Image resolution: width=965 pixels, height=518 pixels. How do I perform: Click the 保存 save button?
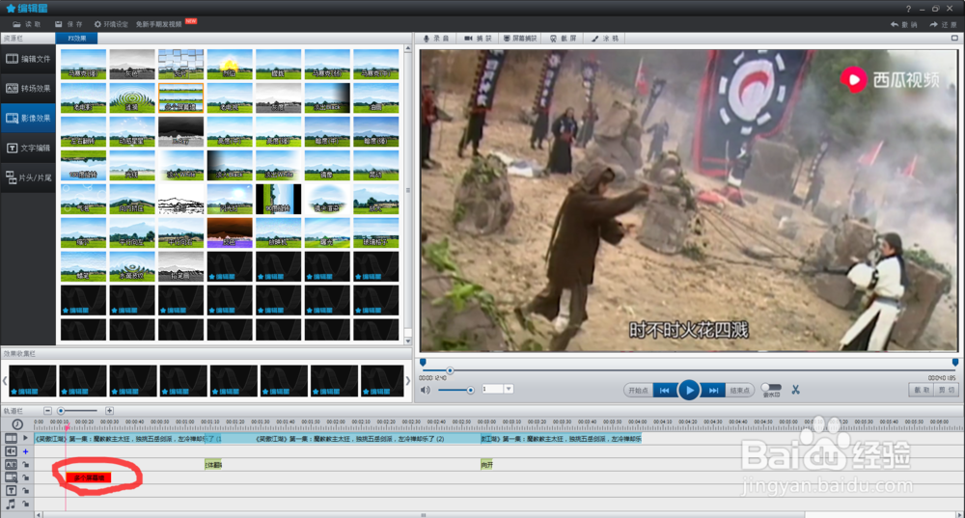click(69, 24)
